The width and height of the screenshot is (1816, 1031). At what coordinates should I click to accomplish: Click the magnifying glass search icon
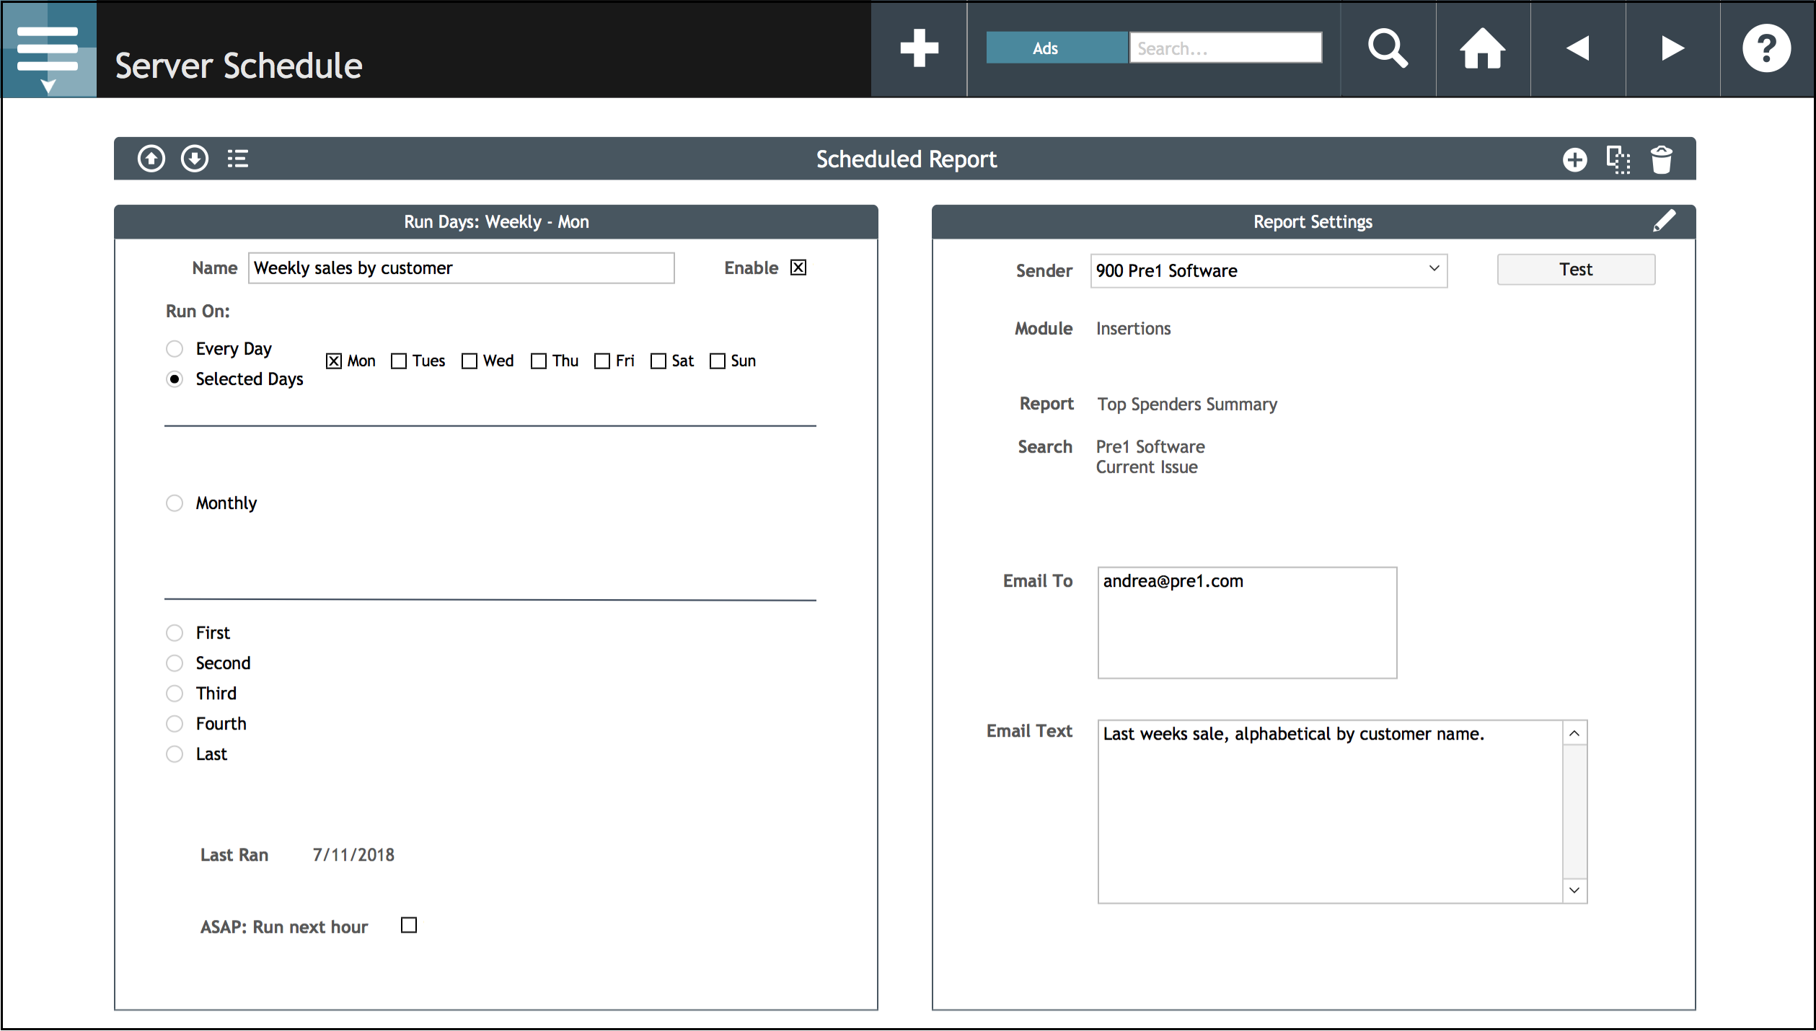click(x=1388, y=48)
